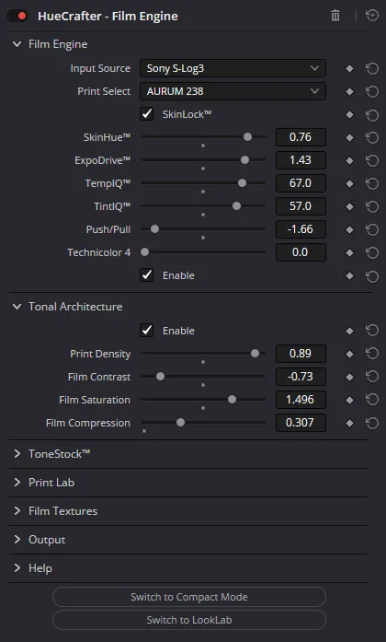Edit the TempIQ value field 67.0
Image resolution: width=386 pixels, height=642 pixels.
(301, 183)
